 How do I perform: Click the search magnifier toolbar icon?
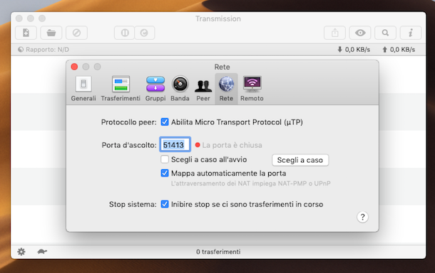(x=385, y=33)
